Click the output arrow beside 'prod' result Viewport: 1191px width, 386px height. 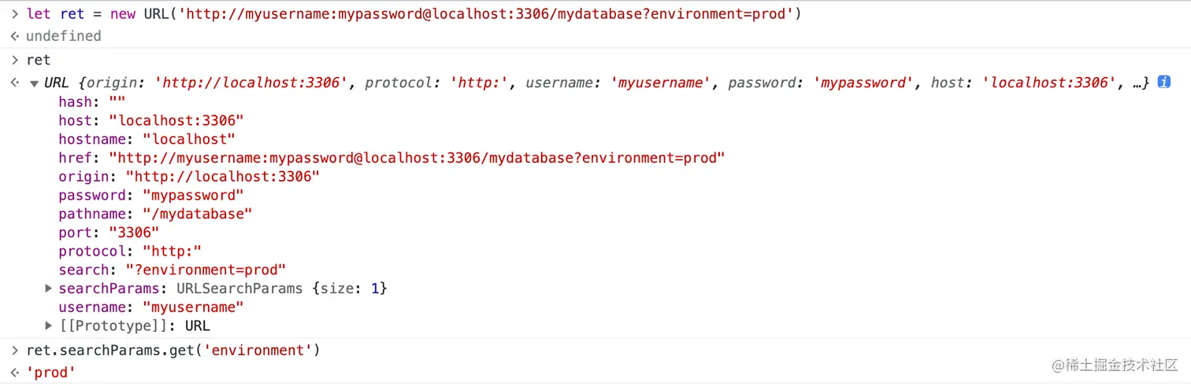pyautogui.click(x=14, y=373)
